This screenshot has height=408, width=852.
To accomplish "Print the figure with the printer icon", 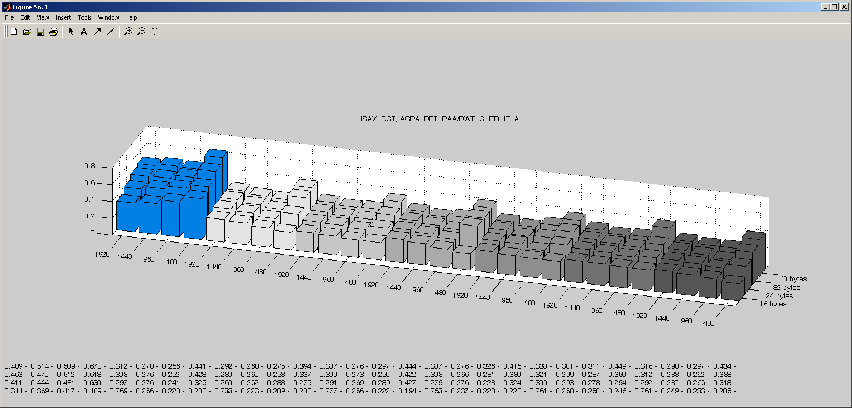I will click(53, 32).
